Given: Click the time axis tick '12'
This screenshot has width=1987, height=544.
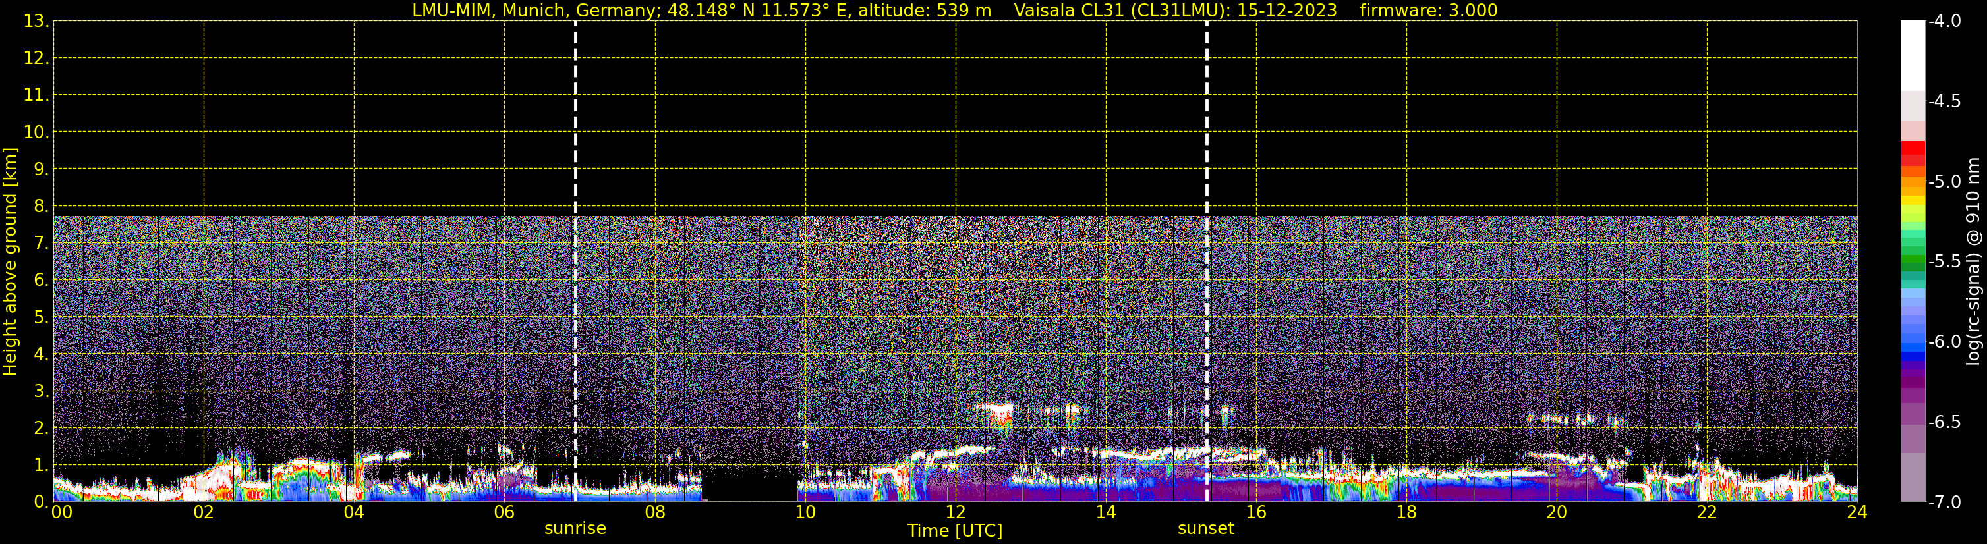Looking at the screenshot, I should (956, 512).
